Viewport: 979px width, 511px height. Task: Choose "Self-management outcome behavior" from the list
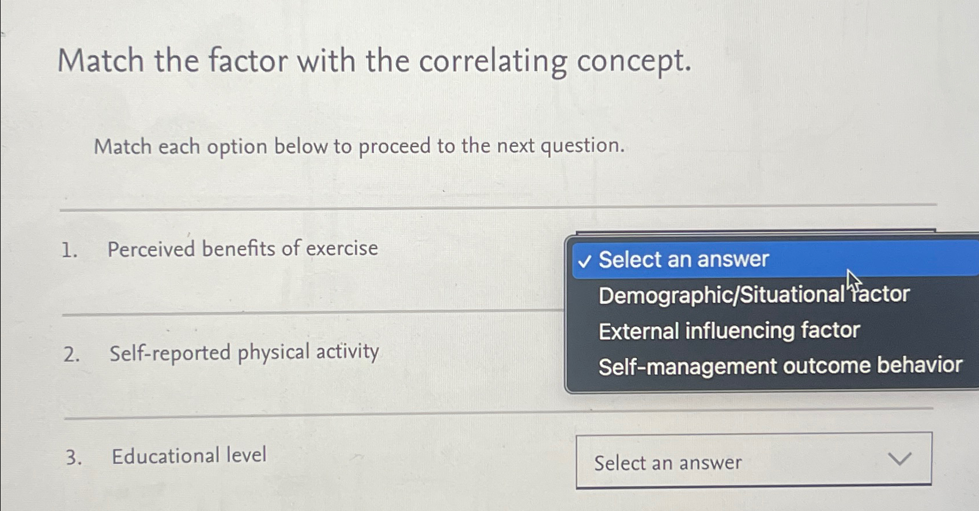pos(778,366)
